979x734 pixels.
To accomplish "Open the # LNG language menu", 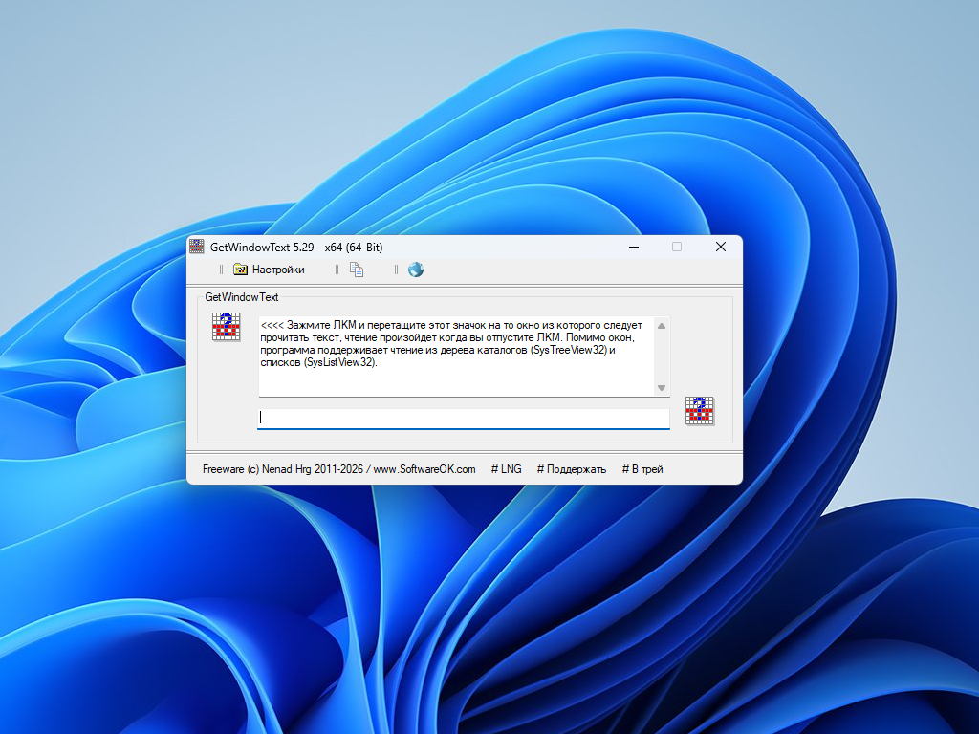I will pos(507,469).
